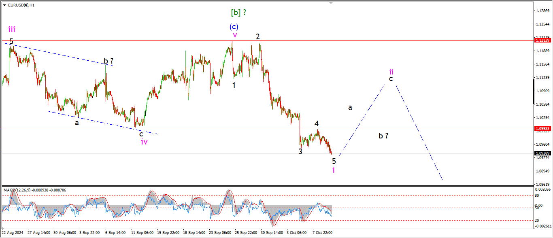Select the green [b] ? wave label
This screenshot has width=553, height=238.
coord(238,13)
